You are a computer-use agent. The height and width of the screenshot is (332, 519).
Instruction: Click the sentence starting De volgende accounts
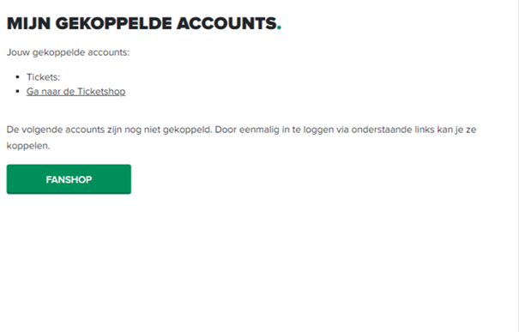point(109,130)
